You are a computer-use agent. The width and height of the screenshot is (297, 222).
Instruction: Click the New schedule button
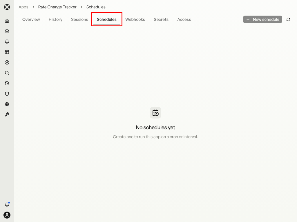pos(262,19)
